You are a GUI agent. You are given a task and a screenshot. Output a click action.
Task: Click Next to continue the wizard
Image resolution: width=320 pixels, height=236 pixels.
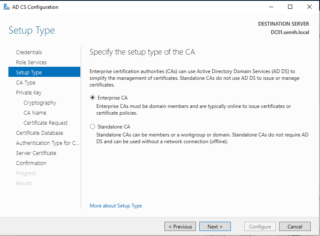[215, 227]
